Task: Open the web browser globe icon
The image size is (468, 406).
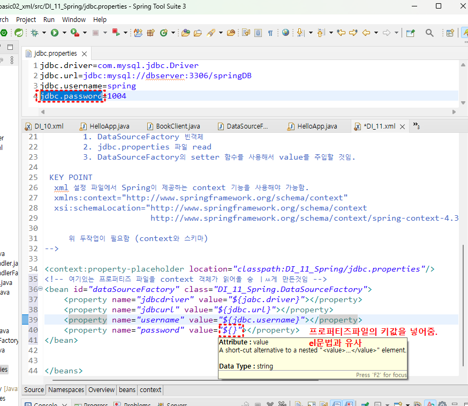Action: click(285, 32)
